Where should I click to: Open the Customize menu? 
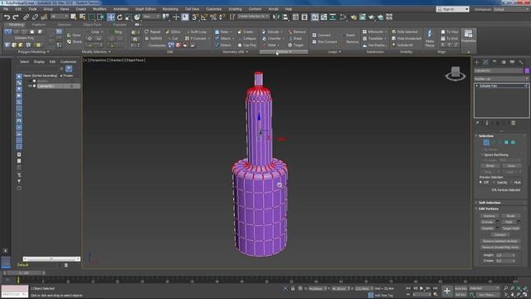pos(214,9)
